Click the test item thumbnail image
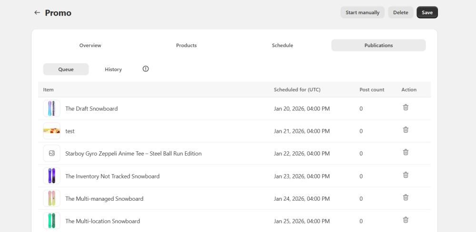This screenshot has width=476, height=232. coord(51,131)
